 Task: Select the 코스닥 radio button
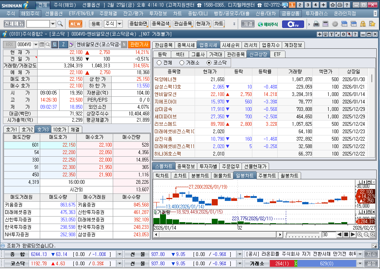(x=209, y=63)
